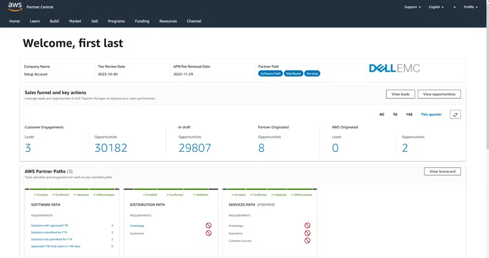Open Customer Engagements opportunities count 30182
Image resolution: width=489 pixels, height=258 pixels.
tap(111, 148)
